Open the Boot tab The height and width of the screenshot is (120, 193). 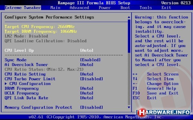pos(125,8)
